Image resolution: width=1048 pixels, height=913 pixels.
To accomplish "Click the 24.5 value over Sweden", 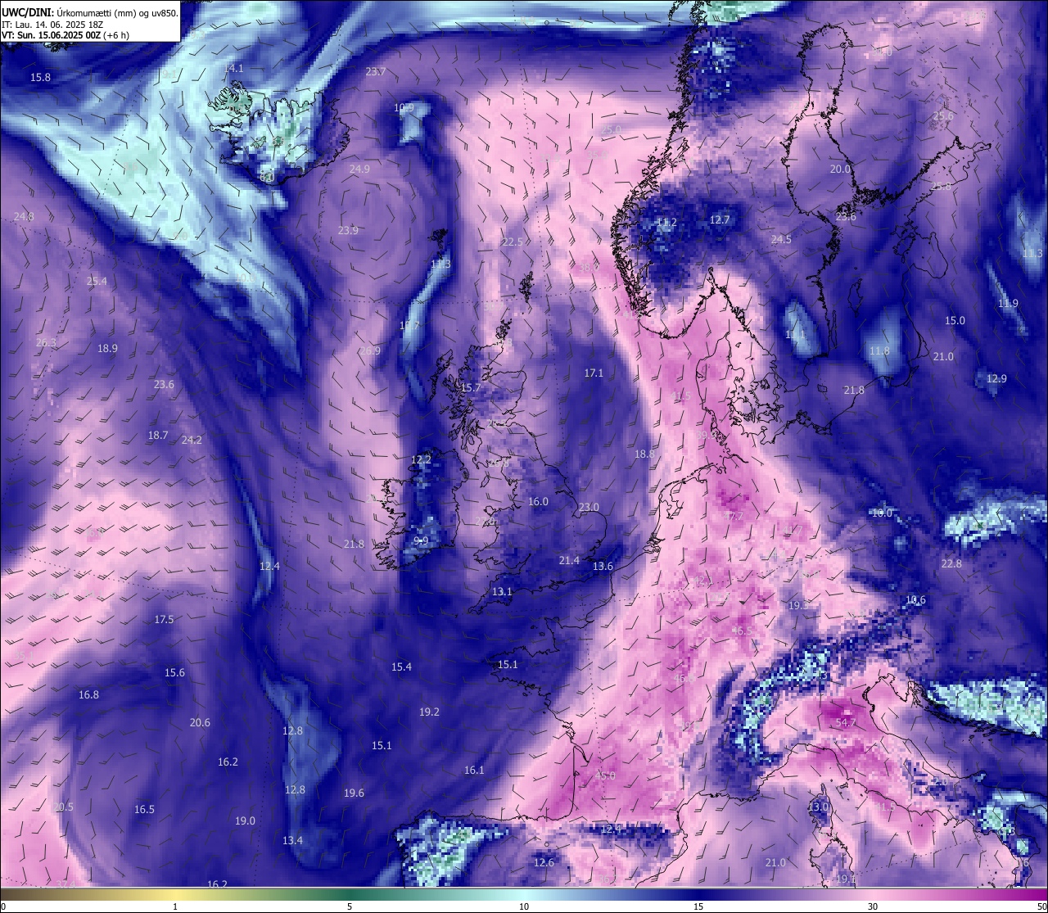I will pos(781,240).
